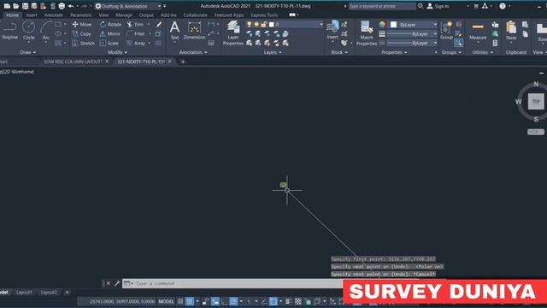The image size is (547, 308).
Task: Click the white ByLayer color swatch
Action: click(393, 25)
